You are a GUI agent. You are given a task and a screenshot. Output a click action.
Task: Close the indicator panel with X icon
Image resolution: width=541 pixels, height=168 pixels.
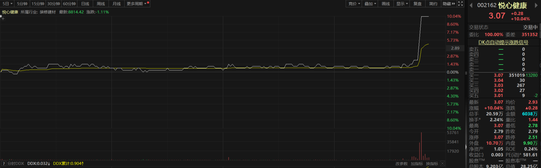pos(442,164)
